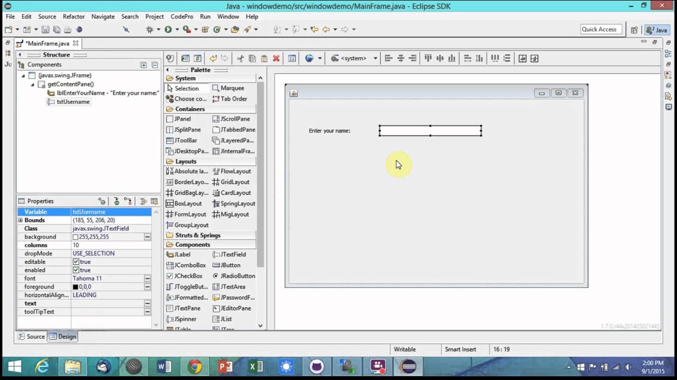Click the Refresh icon in designer toolbar
Viewport: 677px width, 380px height.
pyautogui.click(x=197, y=59)
